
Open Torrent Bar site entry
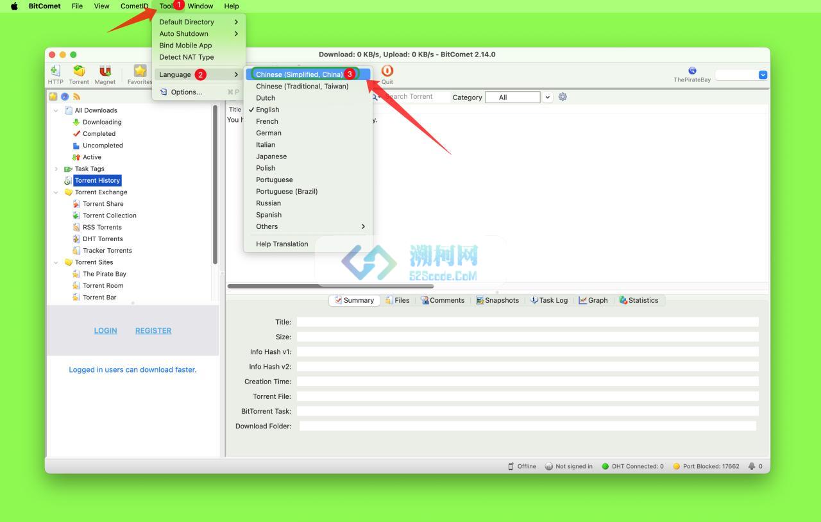pos(99,297)
